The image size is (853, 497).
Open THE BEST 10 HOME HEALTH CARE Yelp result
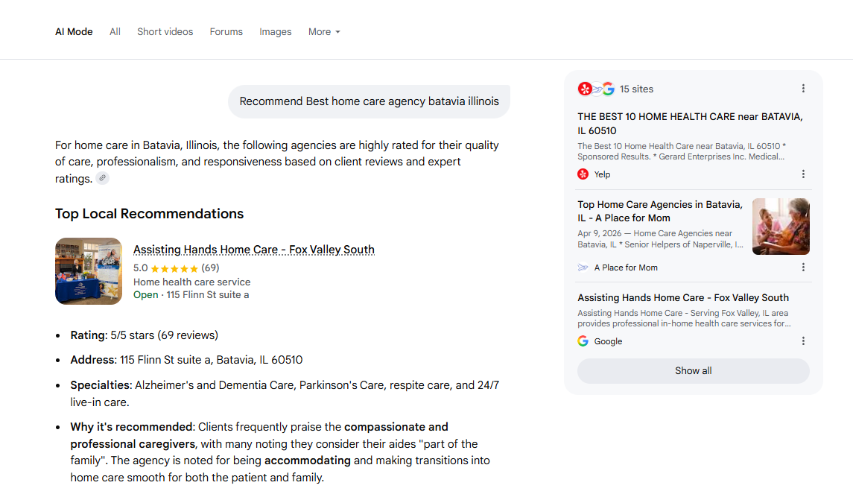[x=690, y=124]
